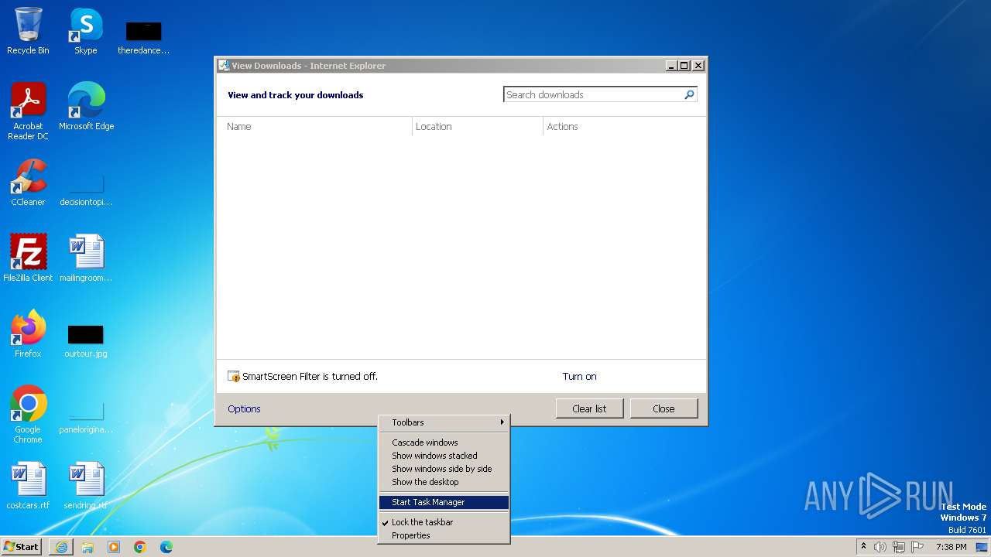The image size is (991, 557).
Task: Click the search magnifier in downloads
Action: (x=689, y=94)
